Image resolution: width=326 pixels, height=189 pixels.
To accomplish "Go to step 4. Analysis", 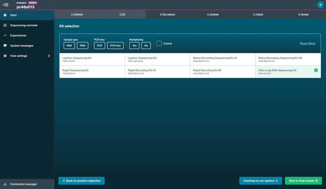I will [x=213, y=14].
